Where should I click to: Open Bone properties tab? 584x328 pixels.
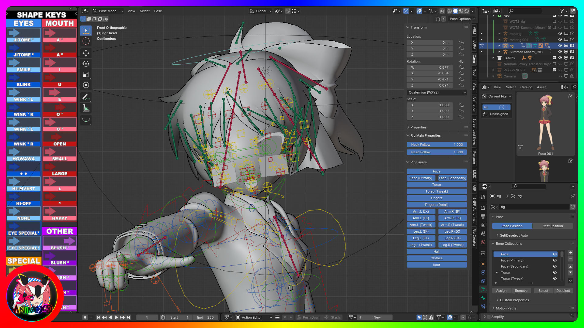[x=483, y=298]
